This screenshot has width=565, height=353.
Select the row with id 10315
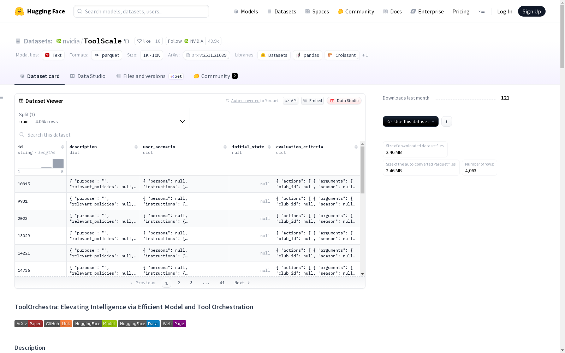tap(187, 184)
